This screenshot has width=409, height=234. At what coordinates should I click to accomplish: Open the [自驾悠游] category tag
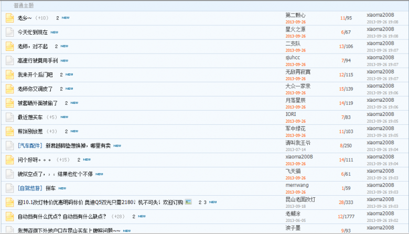[x=30, y=188]
